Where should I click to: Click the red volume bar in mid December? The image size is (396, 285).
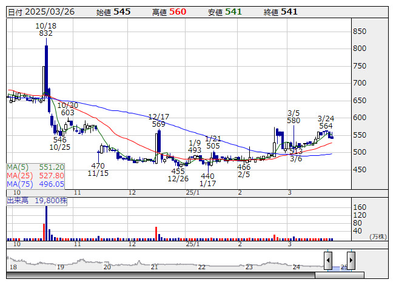pos(156,233)
